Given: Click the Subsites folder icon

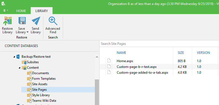Looking at the screenshot, I should (x=24, y=62).
